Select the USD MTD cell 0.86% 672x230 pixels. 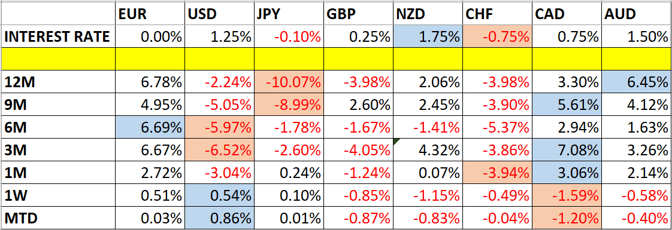click(x=219, y=217)
